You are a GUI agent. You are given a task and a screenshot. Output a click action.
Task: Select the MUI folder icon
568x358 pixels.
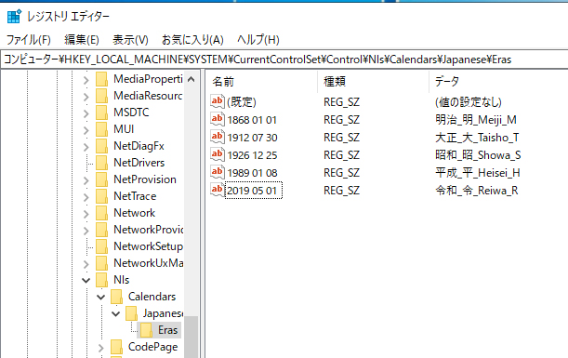click(101, 129)
